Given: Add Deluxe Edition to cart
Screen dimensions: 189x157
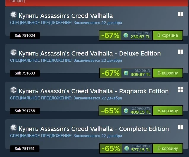Looking at the screenshot, I should click(x=168, y=73).
